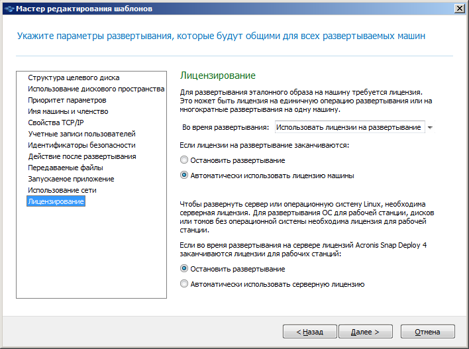Open 'Действие после развертывания' settings
Image resolution: width=469 pixels, height=349 pixels.
(x=82, y=156)
